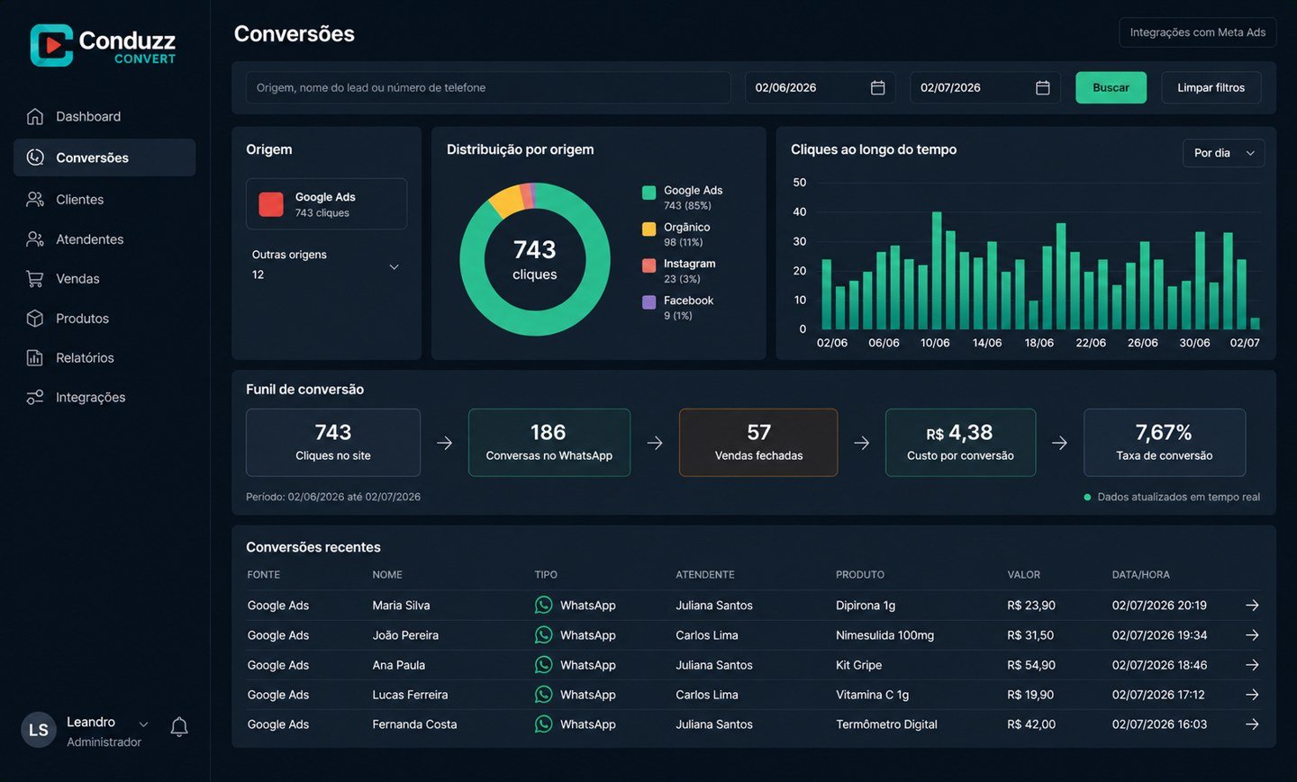Click the donut chart center 743 cliques
The width and height of the screenshot is (1297, 782).
coord(535,259)
